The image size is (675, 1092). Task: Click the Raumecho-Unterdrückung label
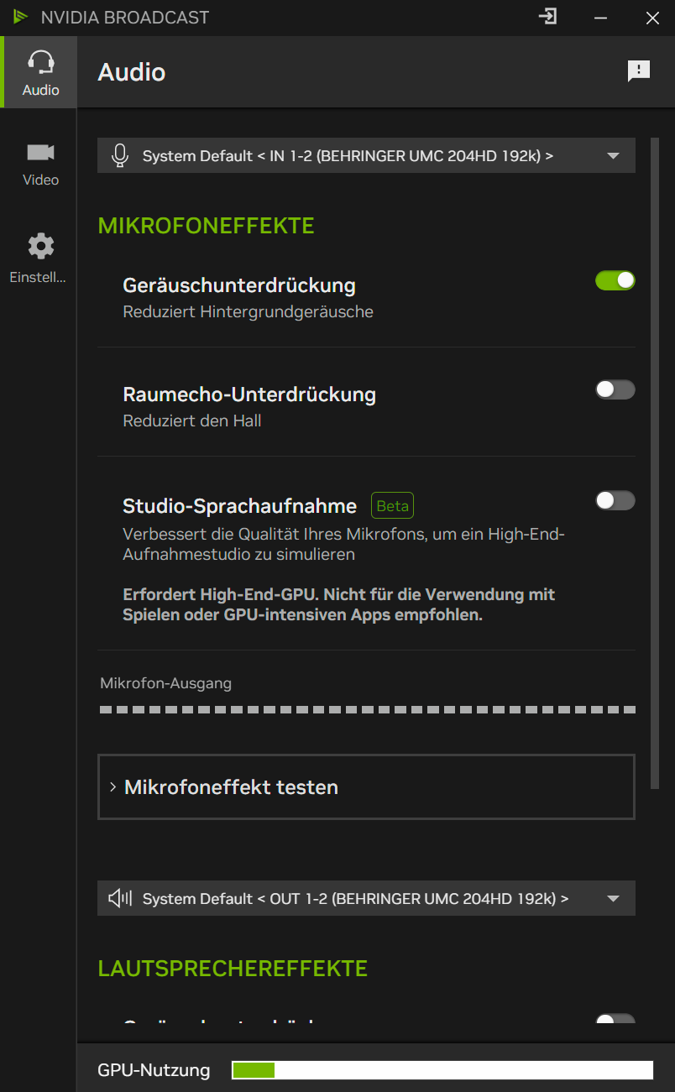click(x=249, y=394)
